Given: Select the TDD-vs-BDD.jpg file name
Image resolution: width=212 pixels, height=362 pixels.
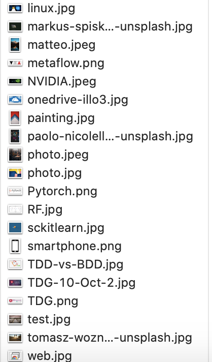Looking at the screenshot, I should 75,264.
